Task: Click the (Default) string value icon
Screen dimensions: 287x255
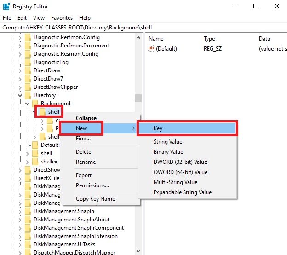Action: coord(151,49)
